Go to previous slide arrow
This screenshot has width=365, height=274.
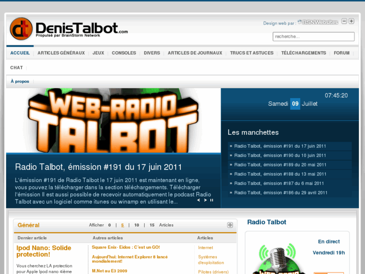(198, 200)
